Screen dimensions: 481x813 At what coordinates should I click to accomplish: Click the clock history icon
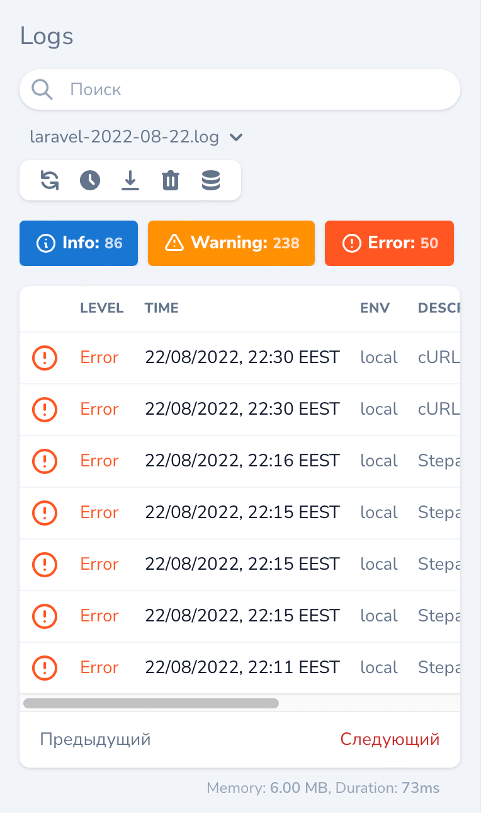click(x=90, y=180)
